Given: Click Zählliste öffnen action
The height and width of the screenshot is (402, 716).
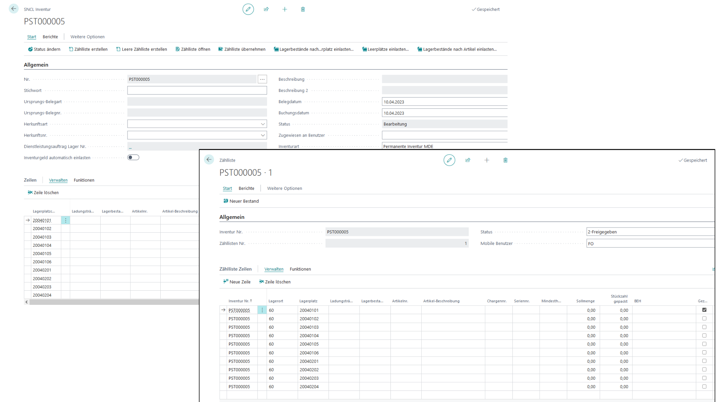Looking at the screenshot, I should [x=193, y=49].
